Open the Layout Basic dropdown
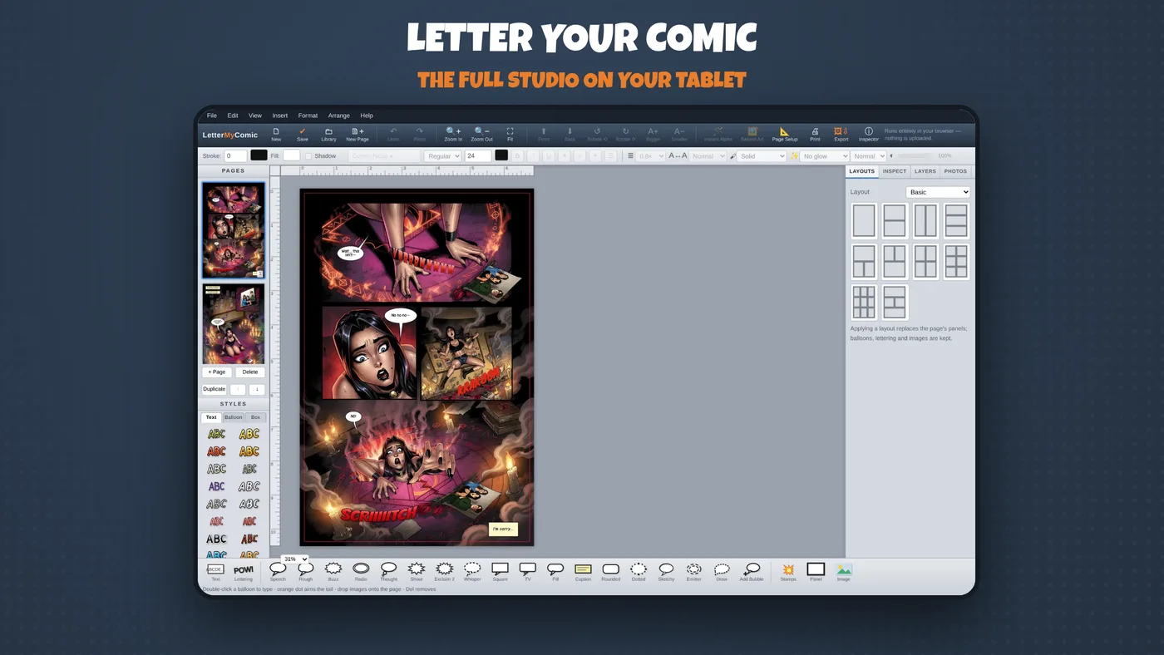 coord(938,192)
